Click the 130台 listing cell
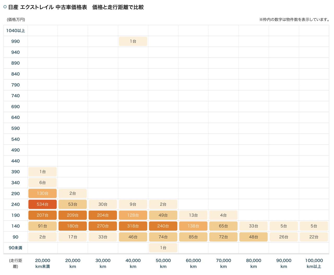 43,194
